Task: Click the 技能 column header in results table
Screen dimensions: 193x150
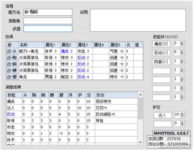Action: point(14,95)
